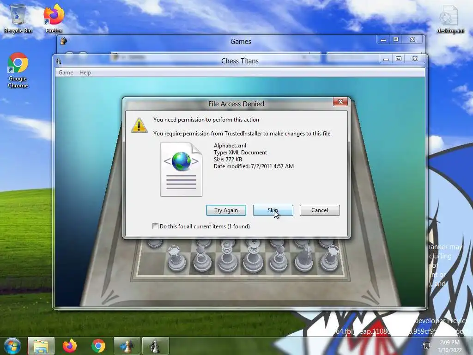Open the Help menu in Chess Titans
Screen dimensions: 473x355
(85, 73)
